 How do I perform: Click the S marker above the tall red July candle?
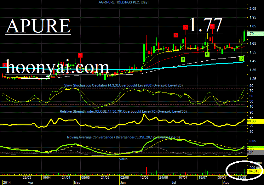186,27
